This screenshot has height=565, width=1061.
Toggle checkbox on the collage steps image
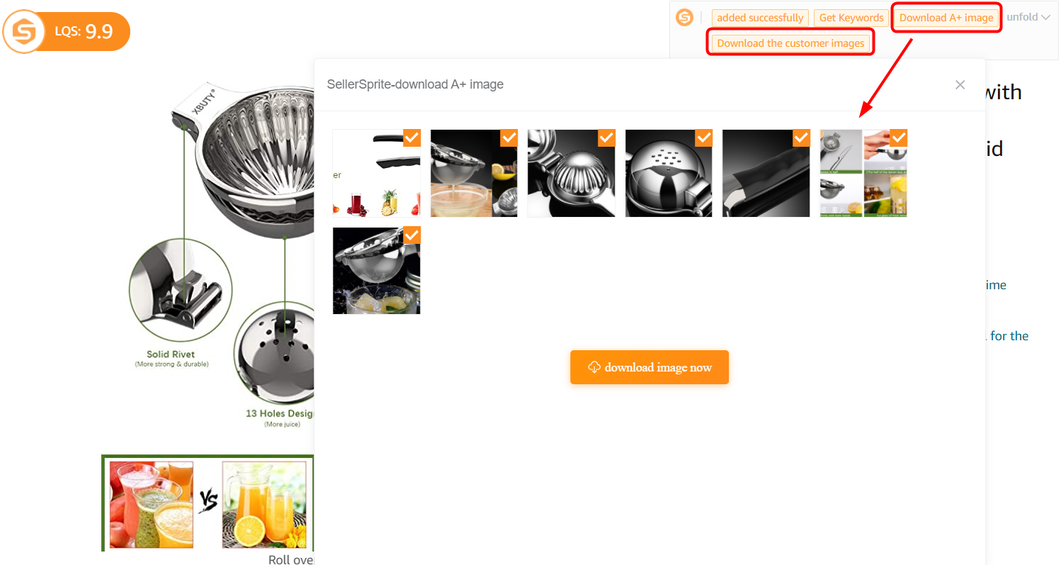(x=898, y=138)
